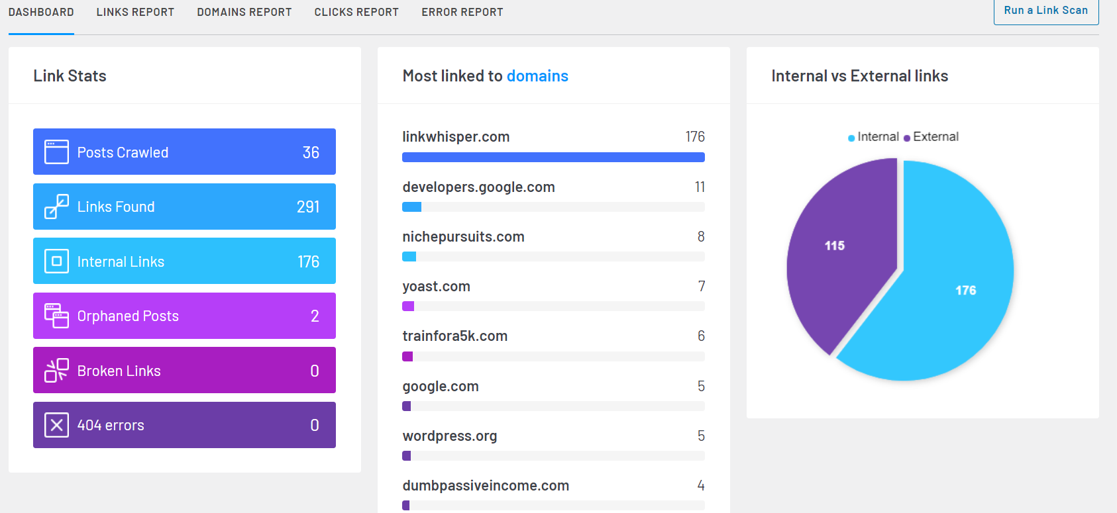Open the Broken Links stat row
Viewport: 1117px width, 513px height.
(x=184, y=370)
